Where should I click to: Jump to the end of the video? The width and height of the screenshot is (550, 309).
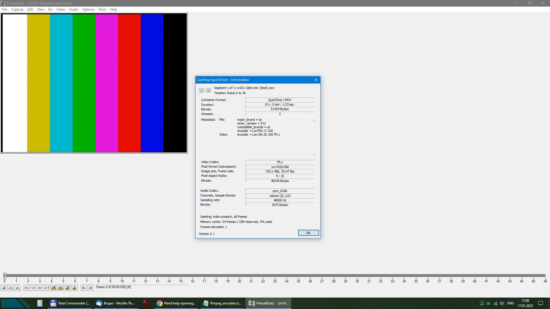pyautogui.click(x=47, y=288)
